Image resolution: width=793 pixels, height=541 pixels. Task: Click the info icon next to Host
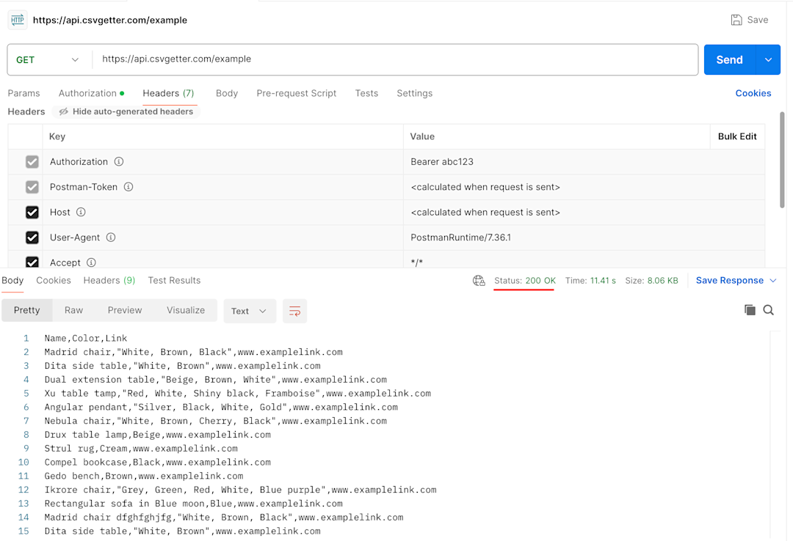click(x=81, y=212)
